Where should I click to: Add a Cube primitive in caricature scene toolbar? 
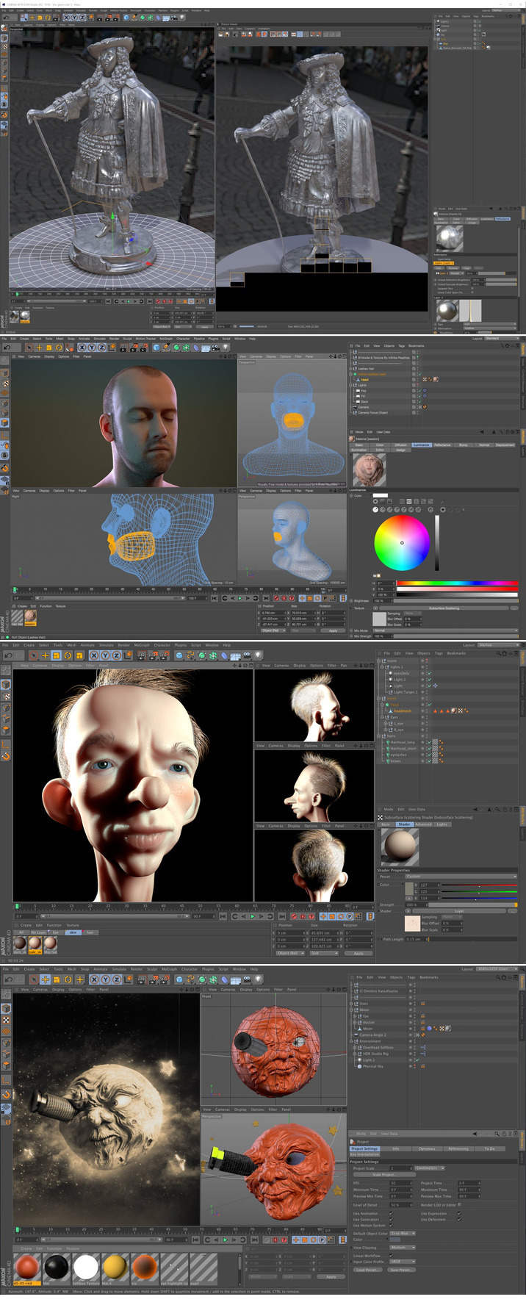(179, 654)
